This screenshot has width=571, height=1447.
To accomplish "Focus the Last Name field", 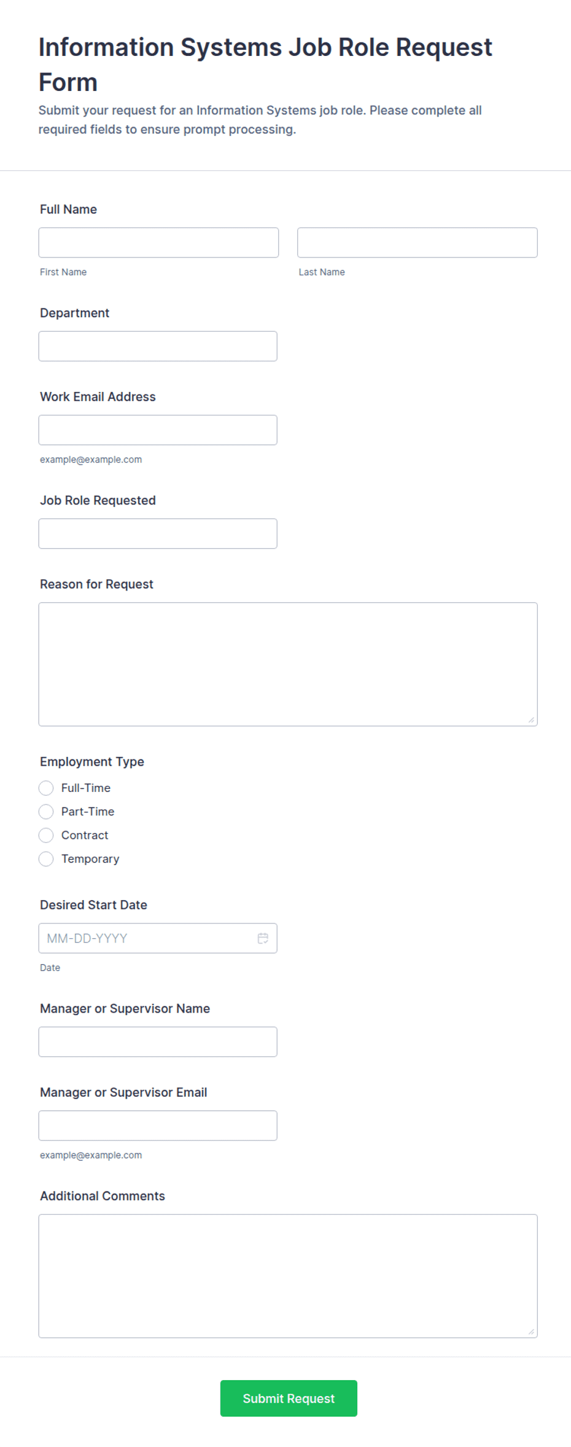I will tap(418, 243).
